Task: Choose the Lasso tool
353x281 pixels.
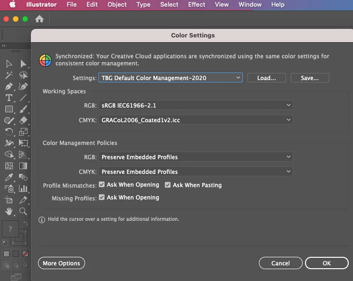Action: pyautogui.click(x=23, y=75)
